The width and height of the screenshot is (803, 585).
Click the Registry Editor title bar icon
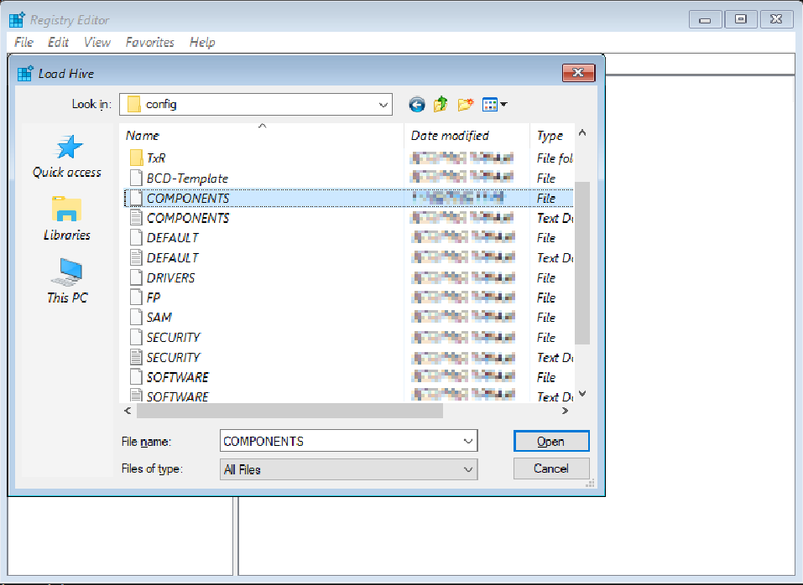click(15, 18)
